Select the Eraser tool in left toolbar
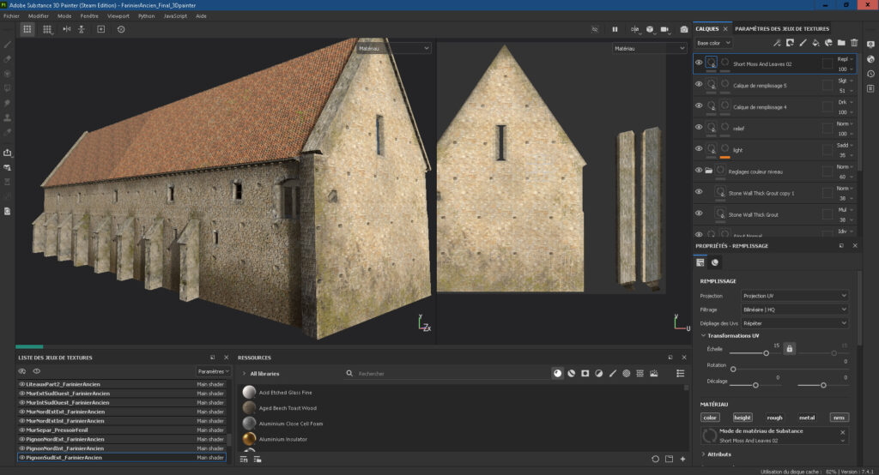The image size is (879, 475). coord(7,59)
